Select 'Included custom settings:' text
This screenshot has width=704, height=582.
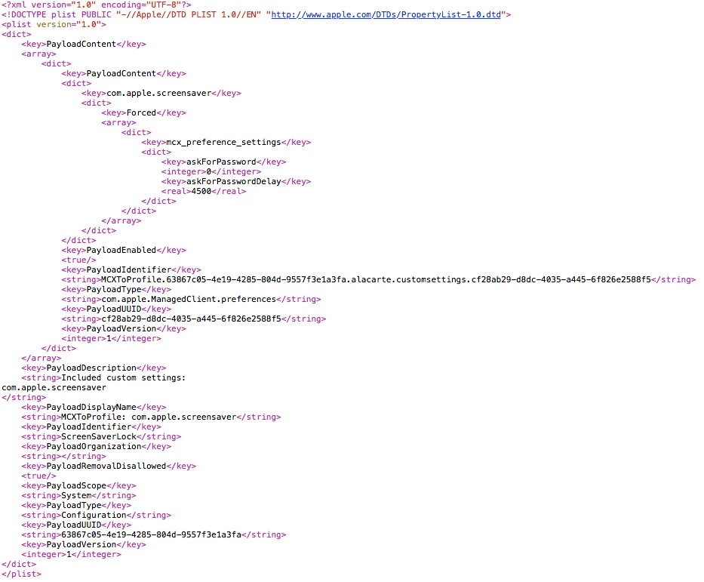pyautogui.click(x=124, y=377)
